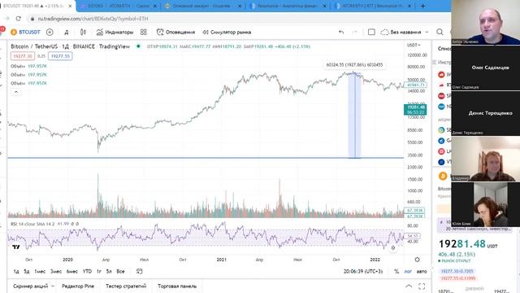Open the Торговая панель tab
The height and width of the screenshot is (293, 520).
point(177,286)
